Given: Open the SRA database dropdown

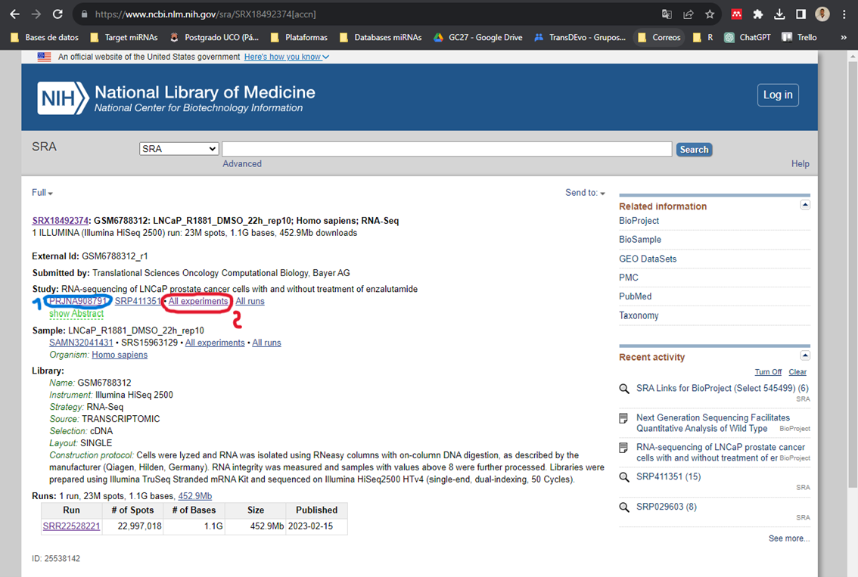Looking at the screenshot, I should pyautogui.click(x=179, y=149).
